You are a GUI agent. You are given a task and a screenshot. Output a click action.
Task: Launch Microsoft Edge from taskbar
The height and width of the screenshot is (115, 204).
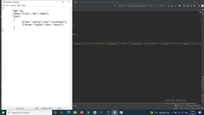[x=69, y=112]
